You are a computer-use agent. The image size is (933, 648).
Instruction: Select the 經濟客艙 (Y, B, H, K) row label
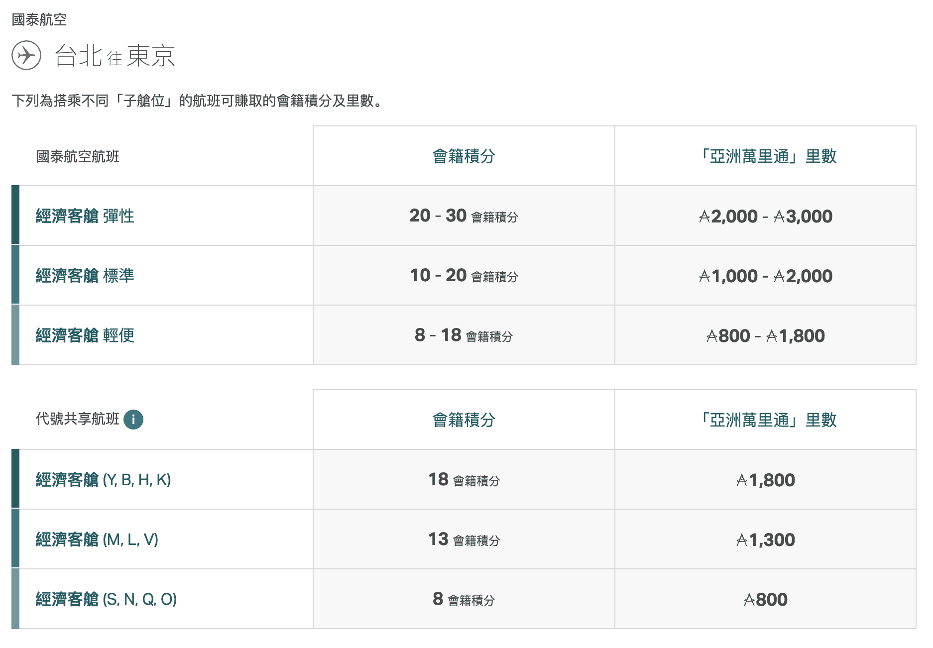tap(104, 480)
